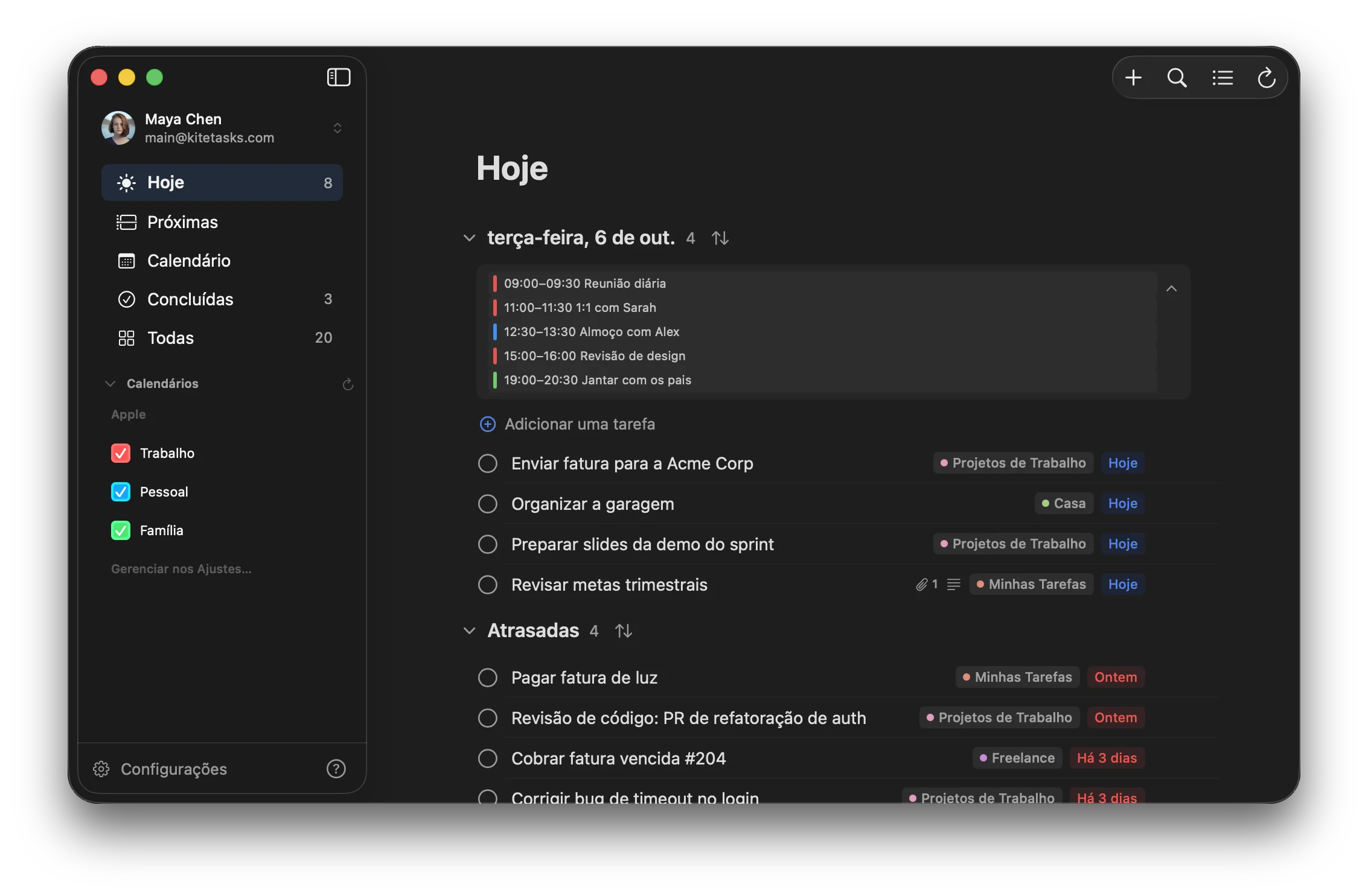The height and width of the screenshot is (893, 1368).
Task: Click the Configurações gear icon
Action: [x=101, y=769]
